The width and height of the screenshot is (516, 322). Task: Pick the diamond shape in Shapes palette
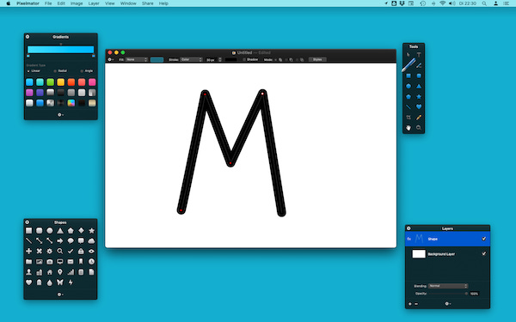81,230
